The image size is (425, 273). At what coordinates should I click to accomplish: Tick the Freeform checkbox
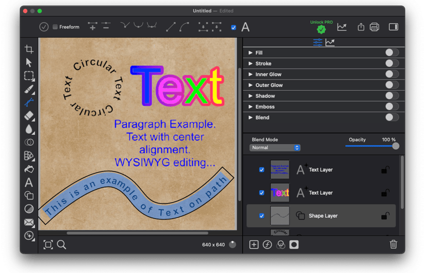coord(55,27)
